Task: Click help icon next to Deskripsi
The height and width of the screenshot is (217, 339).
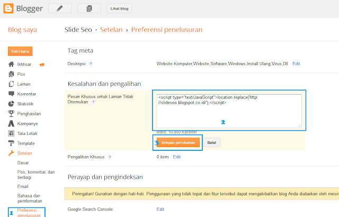Action: click(x=91, y=64)
